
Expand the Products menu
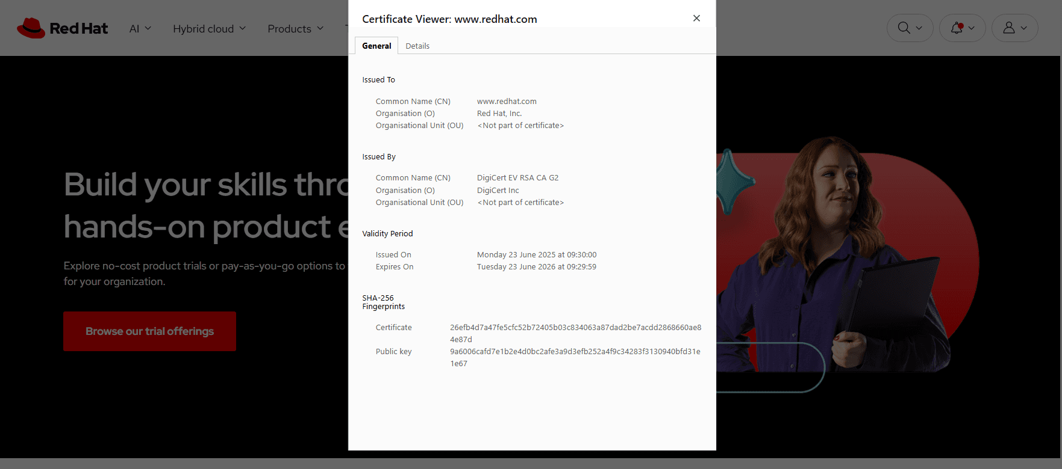pyautogui.click(x=296, y=28)
